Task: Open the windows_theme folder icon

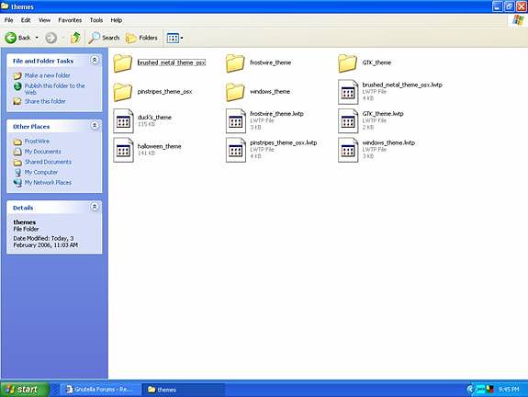Action: 235,92
